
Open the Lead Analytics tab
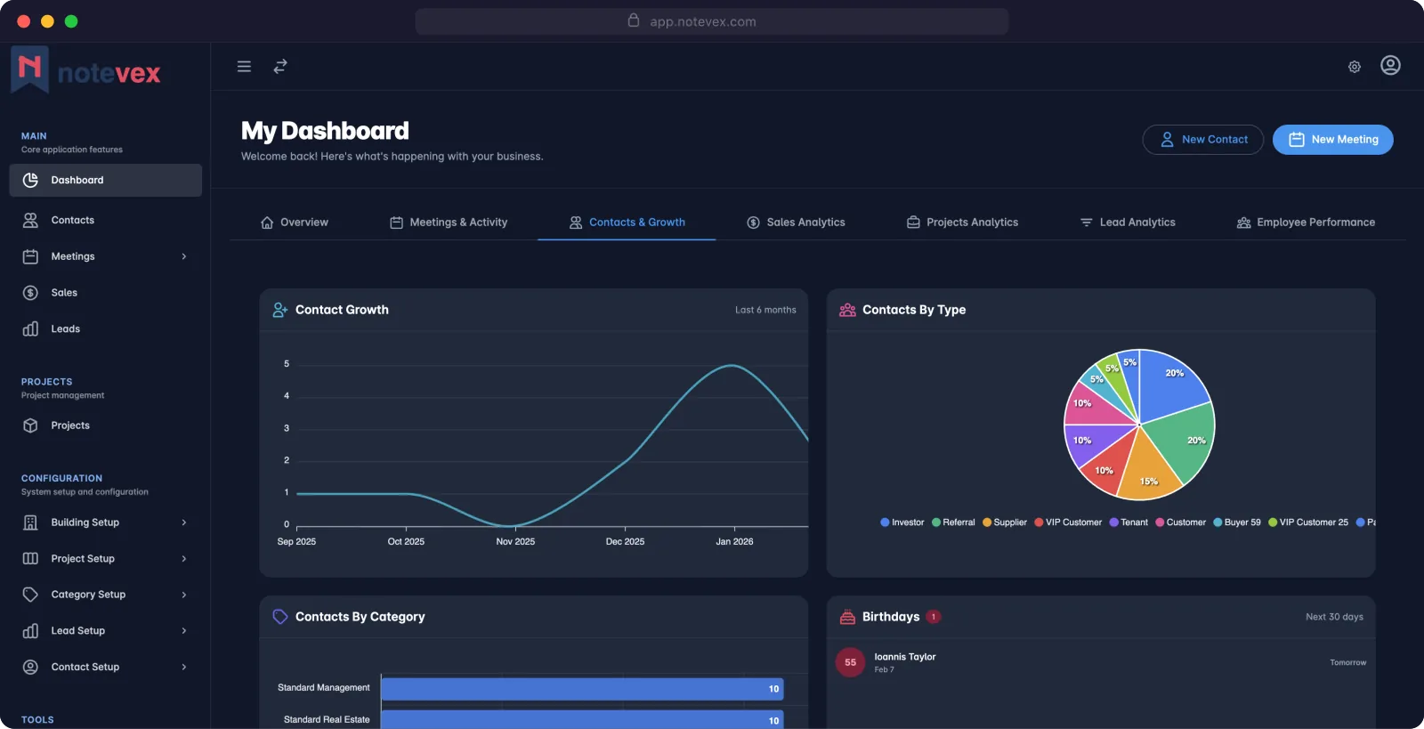tap(1128, 223)
